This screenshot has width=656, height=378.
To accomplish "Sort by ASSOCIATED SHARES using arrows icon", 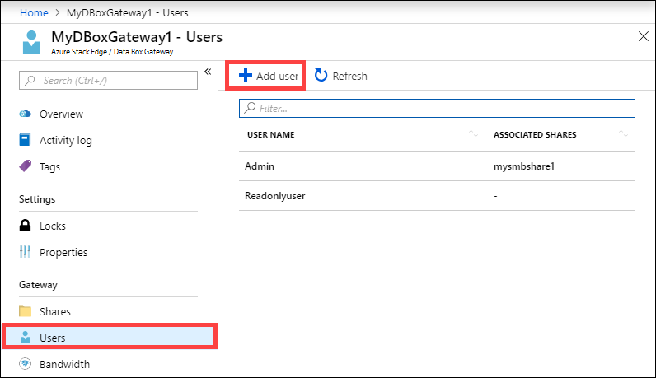I will (623, 133).
